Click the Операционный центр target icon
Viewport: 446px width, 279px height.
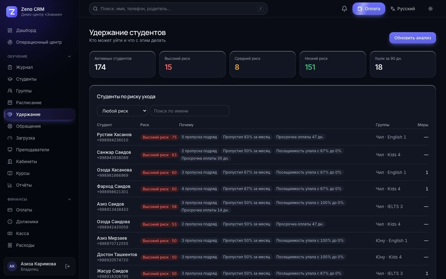10,42
